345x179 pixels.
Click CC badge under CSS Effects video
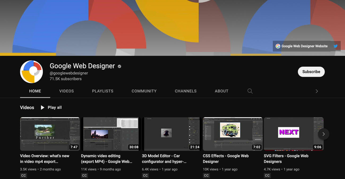206,176
